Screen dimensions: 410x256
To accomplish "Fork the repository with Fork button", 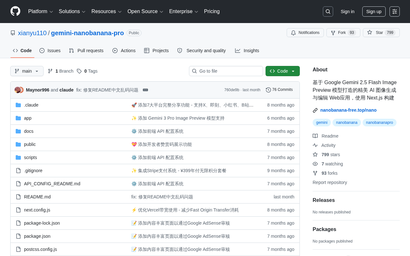I will [x=343, y=33].
